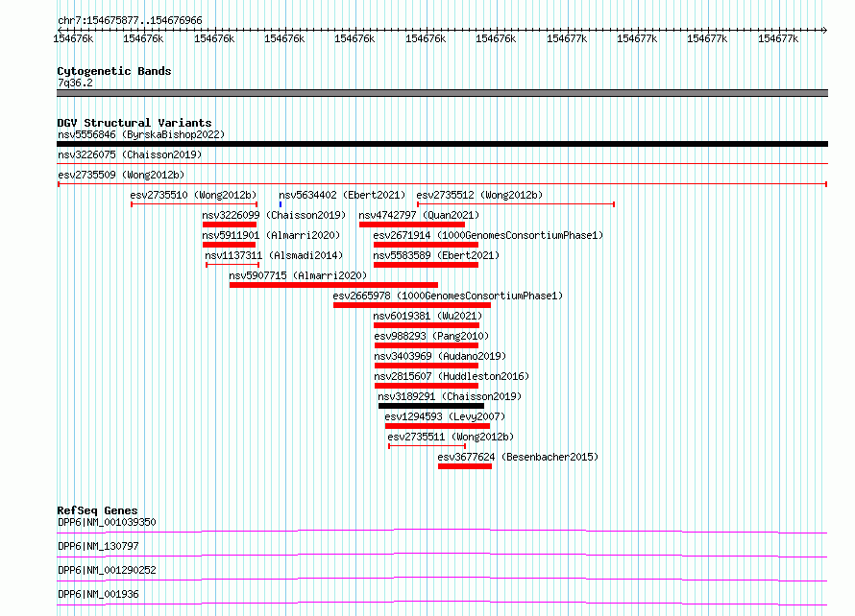Open DPP6|NM_001039350 gene label
Screen dimensions: 855x616
(107, 522)
